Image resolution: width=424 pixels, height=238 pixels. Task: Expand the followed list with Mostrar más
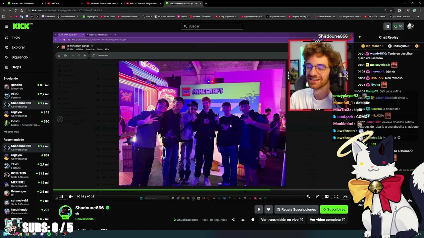11,132
